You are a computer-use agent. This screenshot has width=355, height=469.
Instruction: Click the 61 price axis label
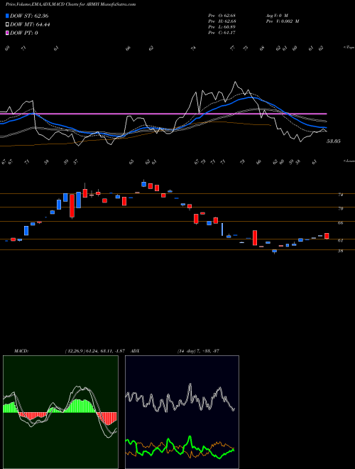click(340, 240)
